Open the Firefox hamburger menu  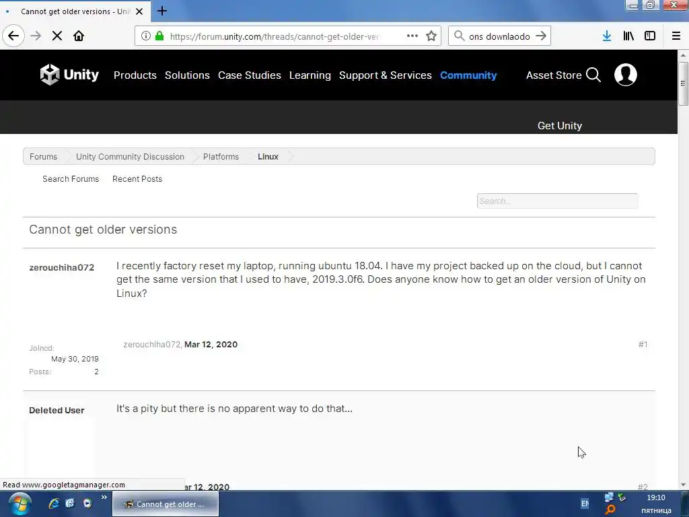pyautogui.click(x=676, y=36)
